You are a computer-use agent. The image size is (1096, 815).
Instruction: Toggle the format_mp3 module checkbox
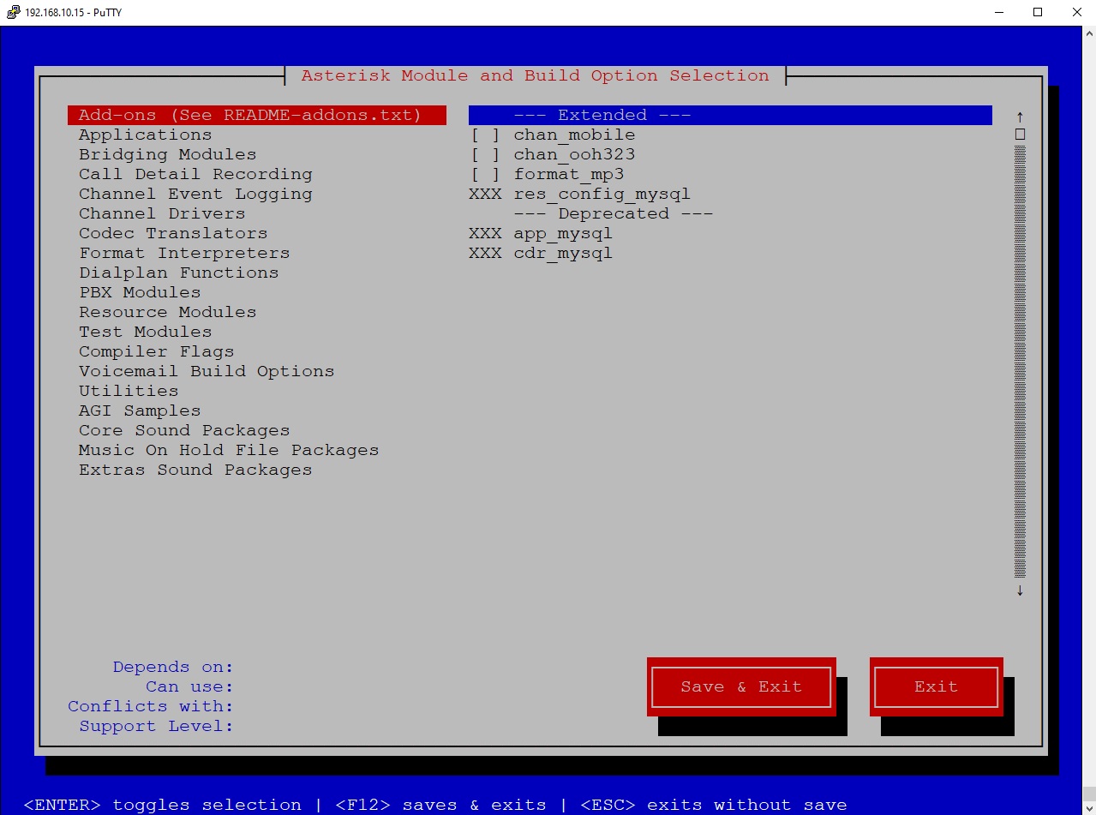point(485,174)
